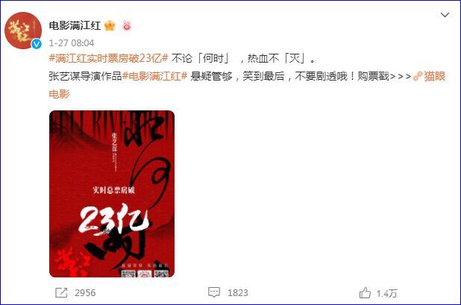This screenshot has height=305, width=461.
Task: Click the blue verified badge on avatar
Action: [37, 44]
